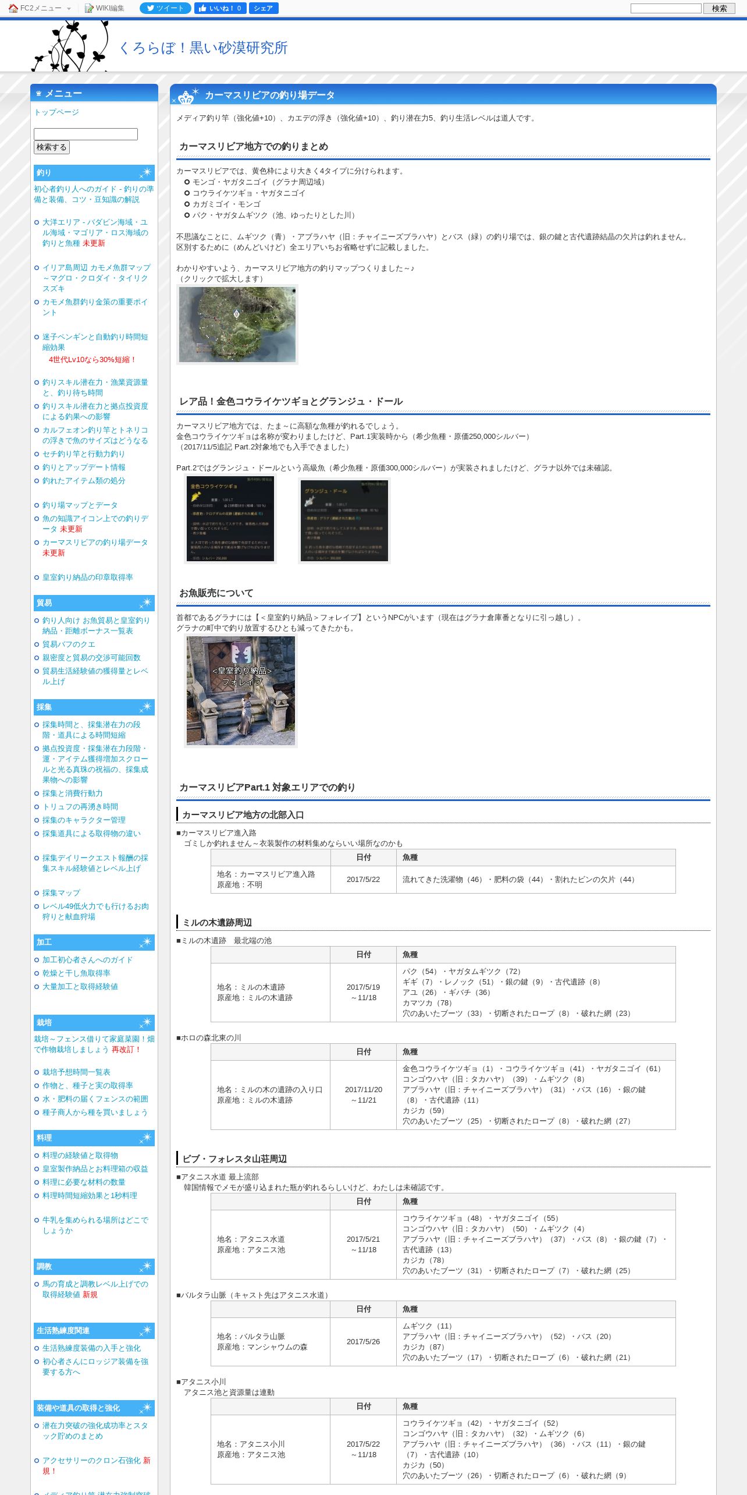Open the イリア島周辺 カモメ魚群マップ link
The height and width of the screenshot is (1495, 747).
96,278
